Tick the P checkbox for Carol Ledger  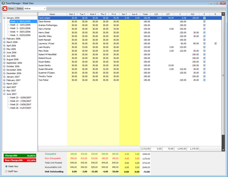(x=204, y=18)
